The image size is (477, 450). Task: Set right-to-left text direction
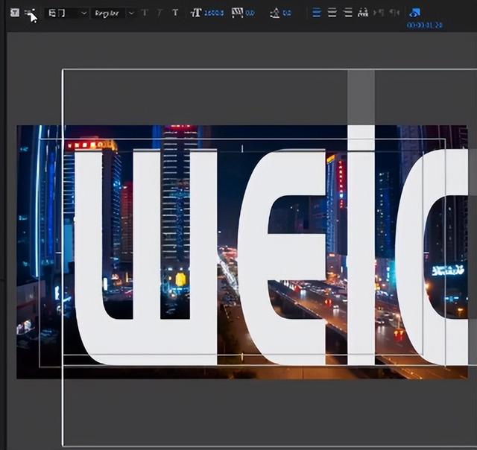click(x=394, y=13)
